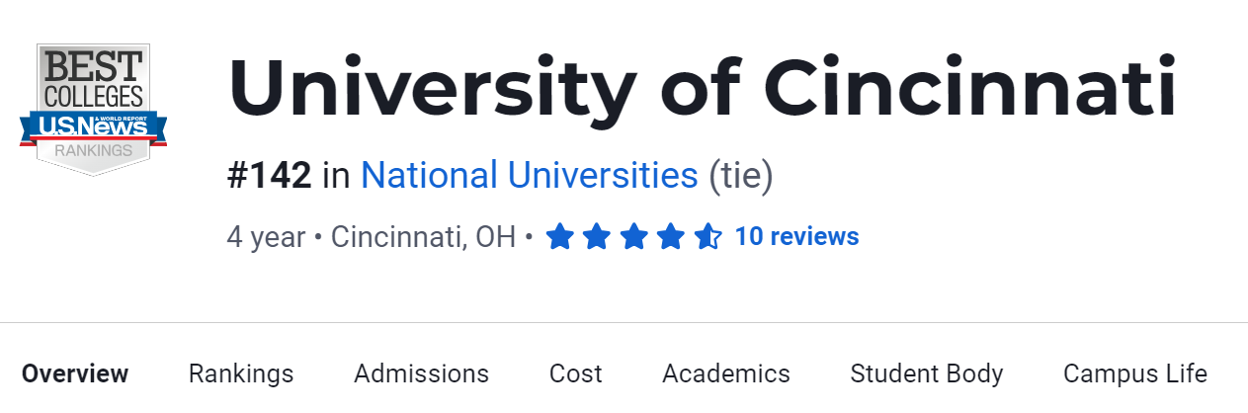Click the fourth blue rating star

click(x=671, y=237)
